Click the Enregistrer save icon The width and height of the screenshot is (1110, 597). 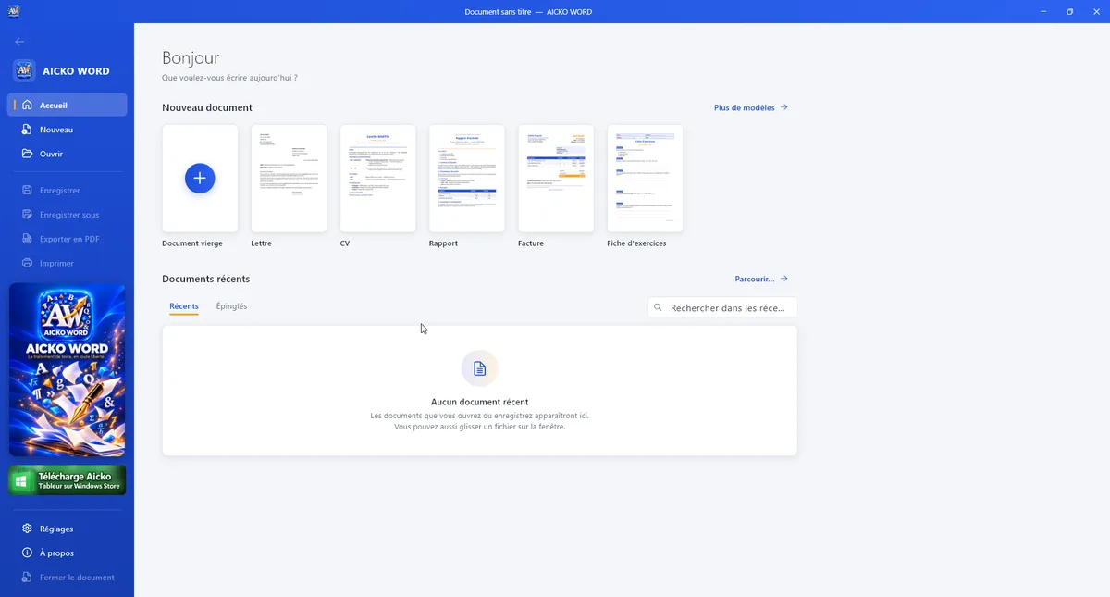coord(27,191)
